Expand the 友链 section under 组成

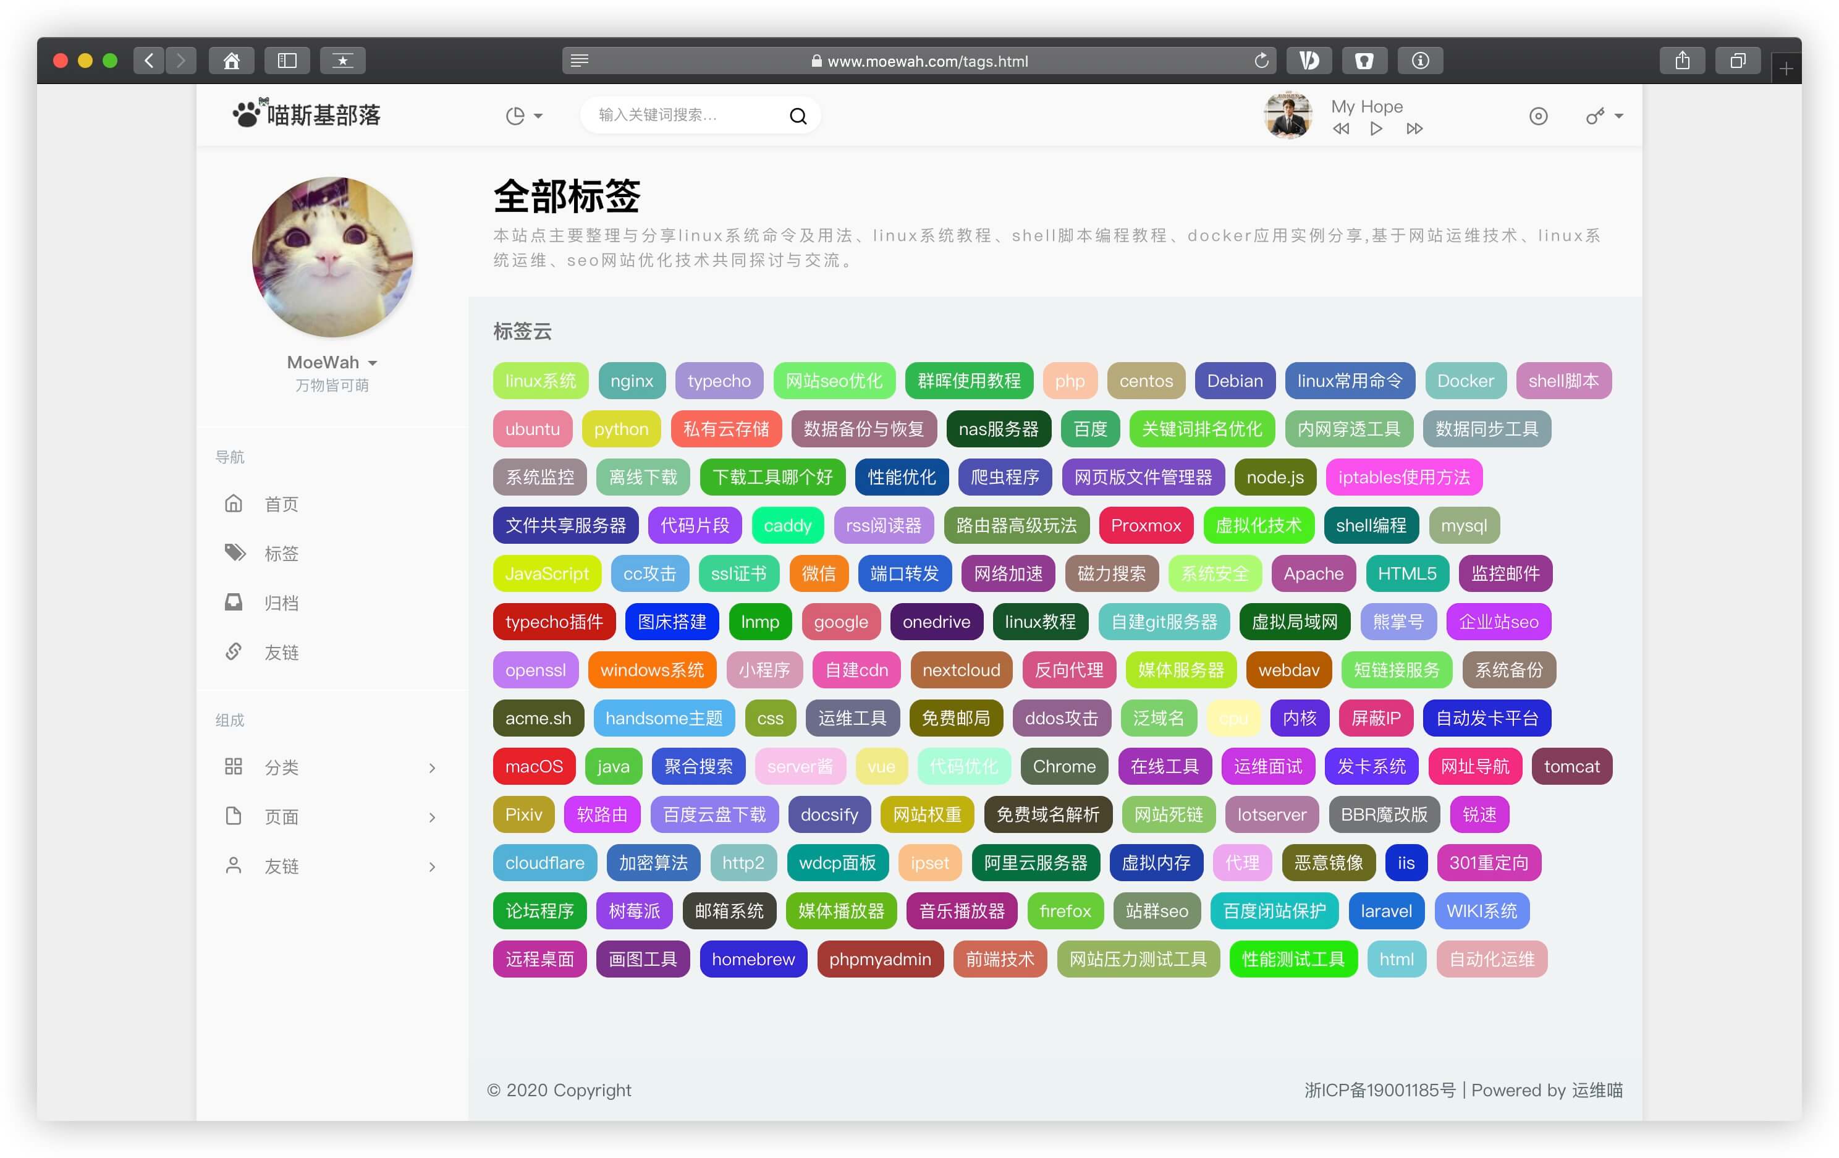[x=331, y=866]
